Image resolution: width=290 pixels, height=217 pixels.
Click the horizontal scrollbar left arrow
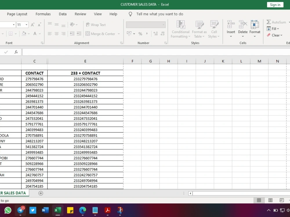point(190,193)
